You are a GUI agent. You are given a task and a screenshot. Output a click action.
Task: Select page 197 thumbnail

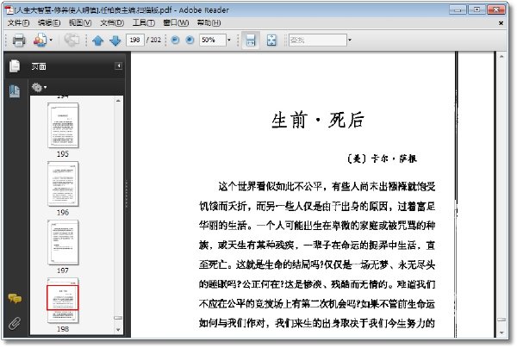click(63, 242)
